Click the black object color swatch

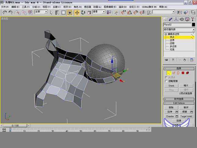193,25
